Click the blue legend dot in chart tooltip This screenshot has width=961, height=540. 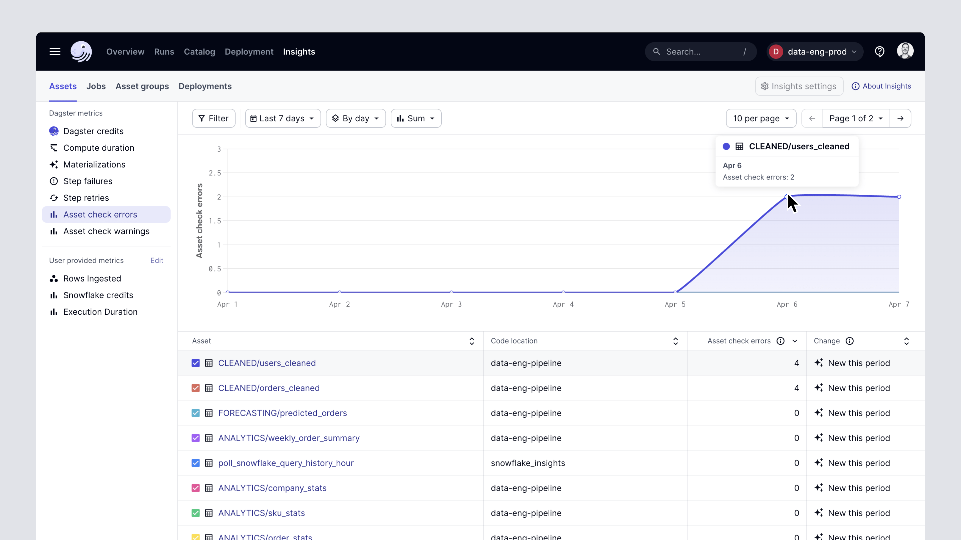tap(726, 146)
